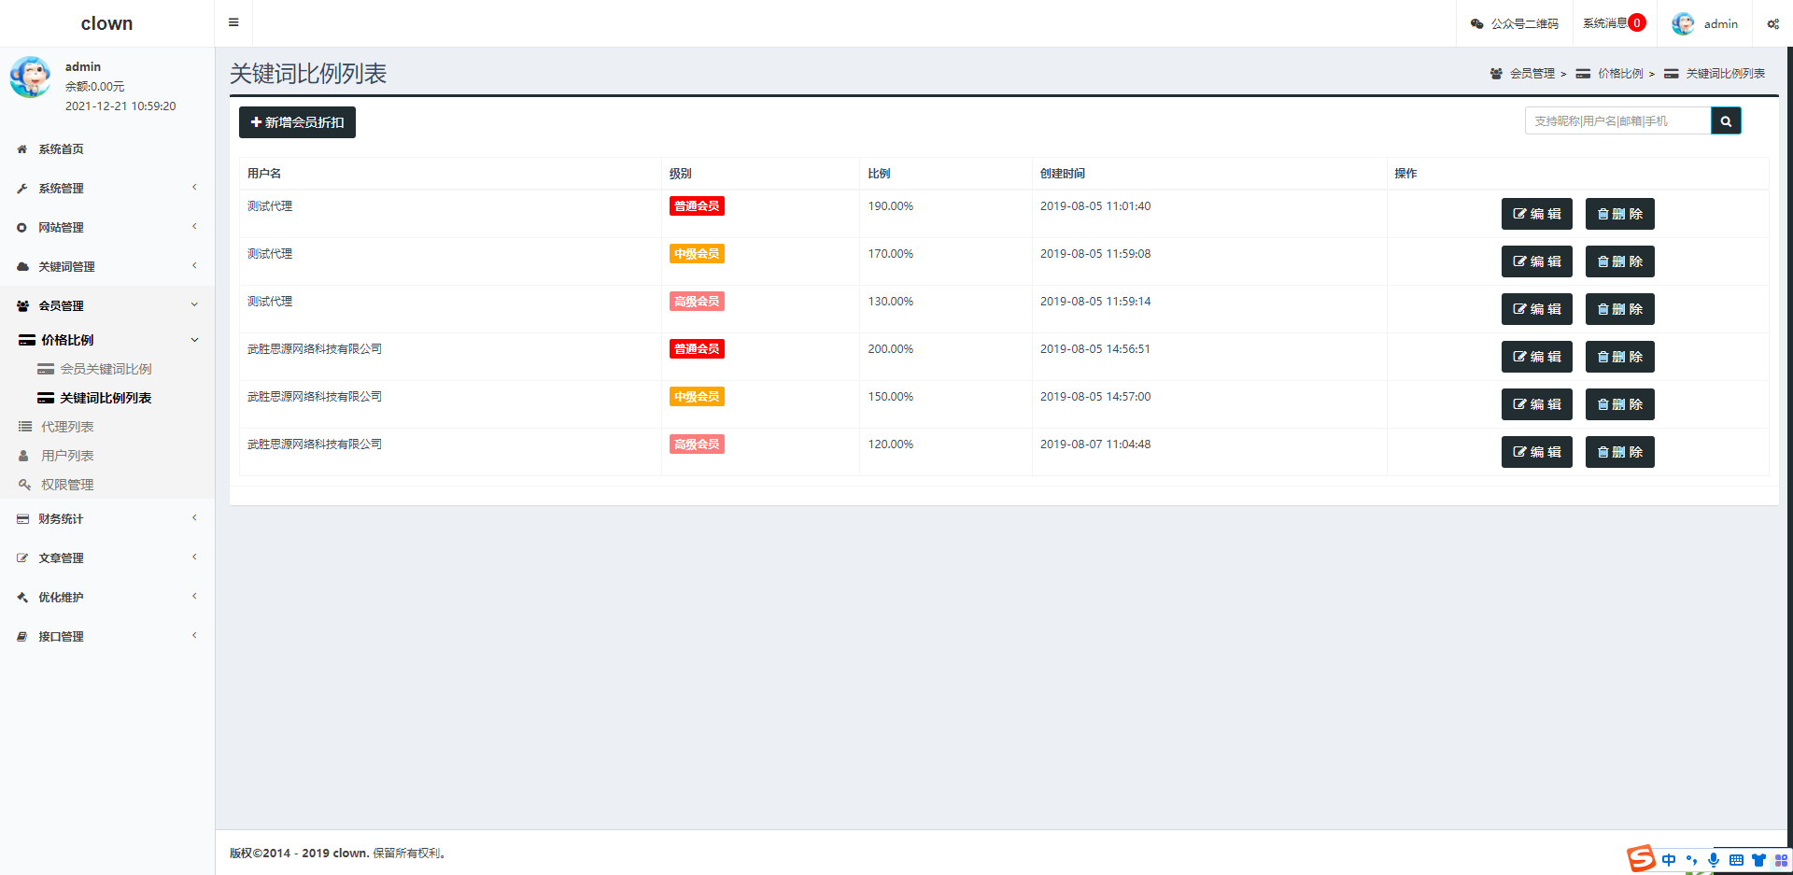The image size is (1793, 875).
Task: Click the admin avatar in top bar
Action: [x=1683, y=24]
